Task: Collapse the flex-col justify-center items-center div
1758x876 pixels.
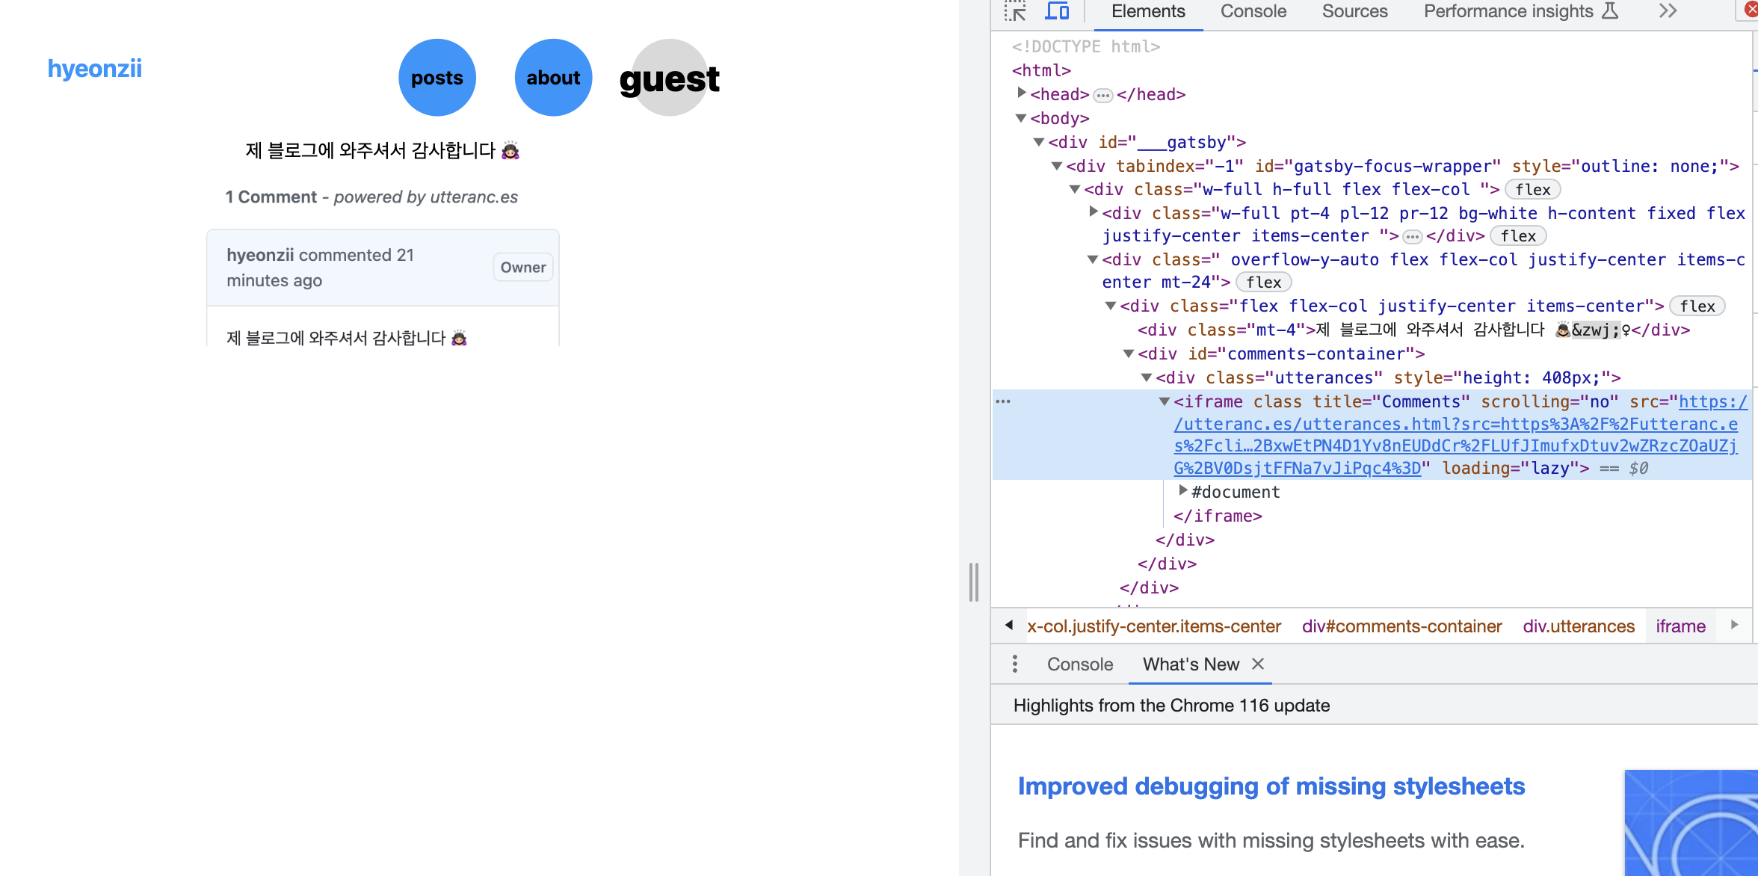Action: (1111, 306)
